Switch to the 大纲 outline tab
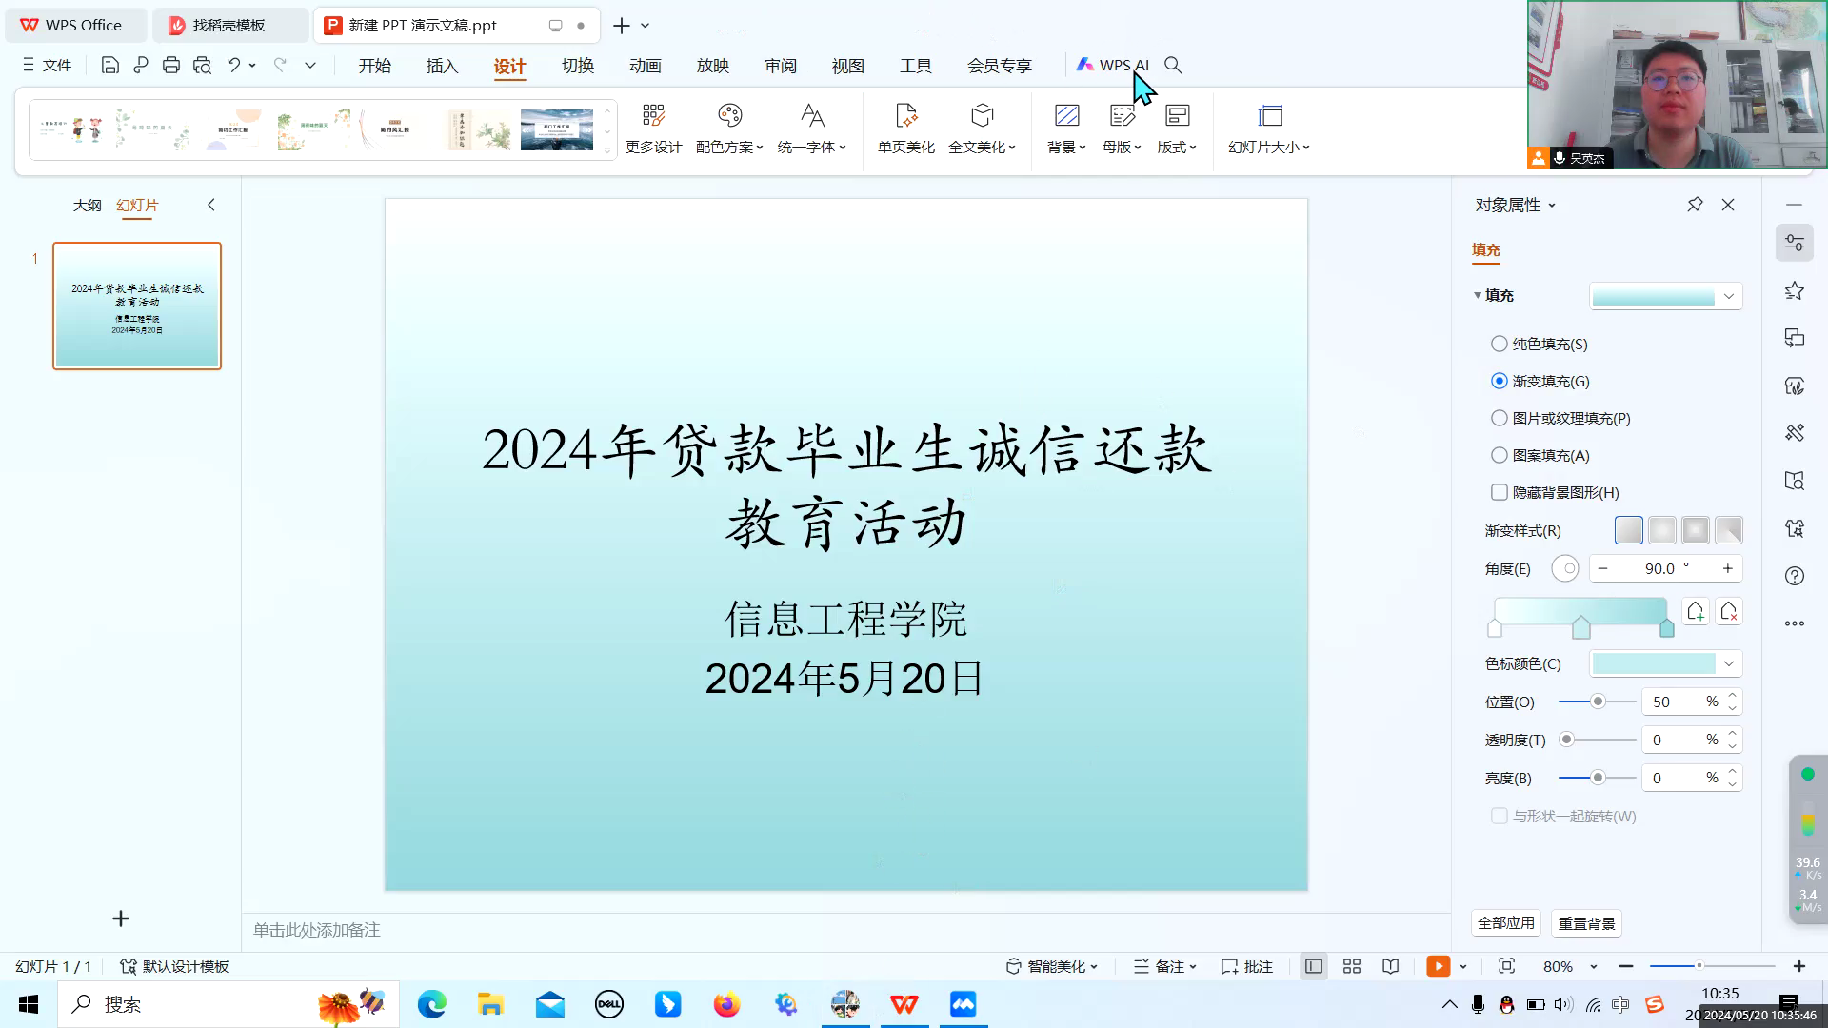The image size is (1828, 1028). point(87,205)
